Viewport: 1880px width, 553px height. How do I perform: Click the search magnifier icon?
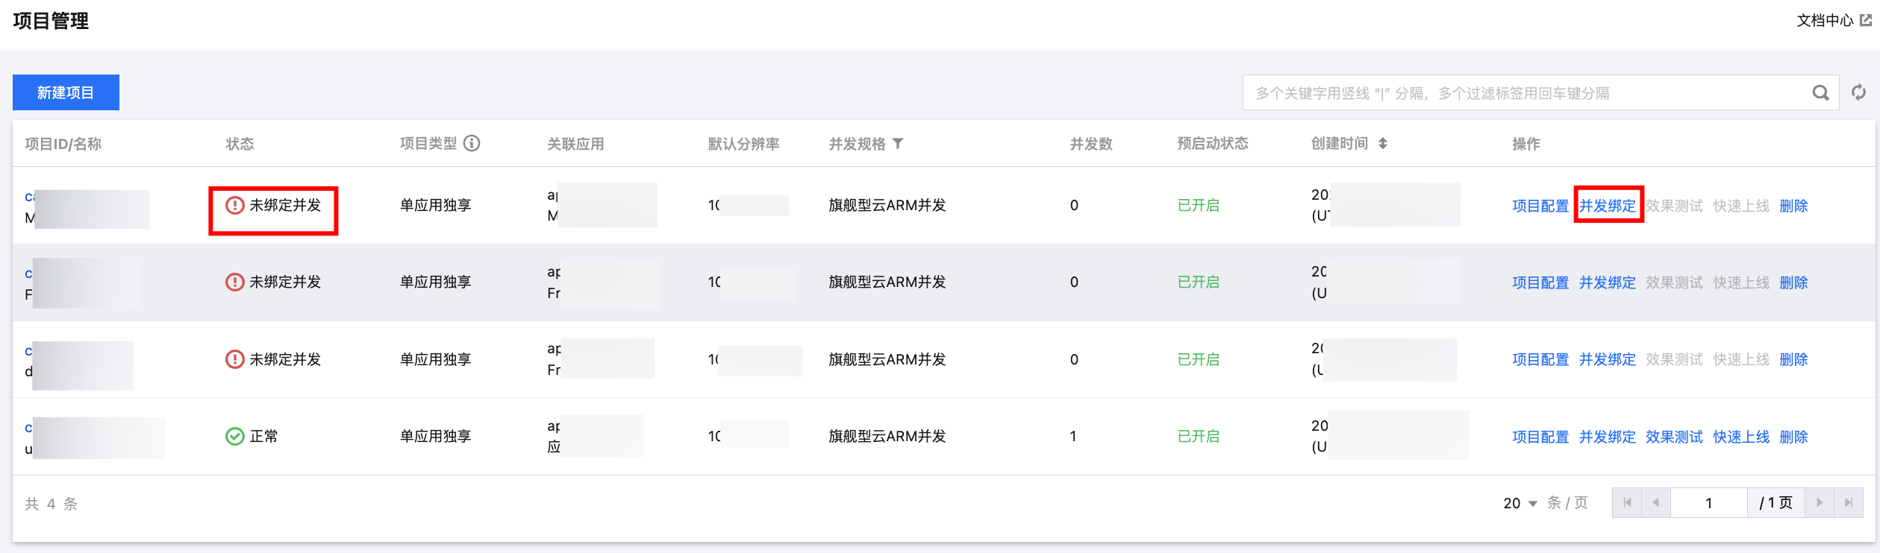coord(1820,93)
